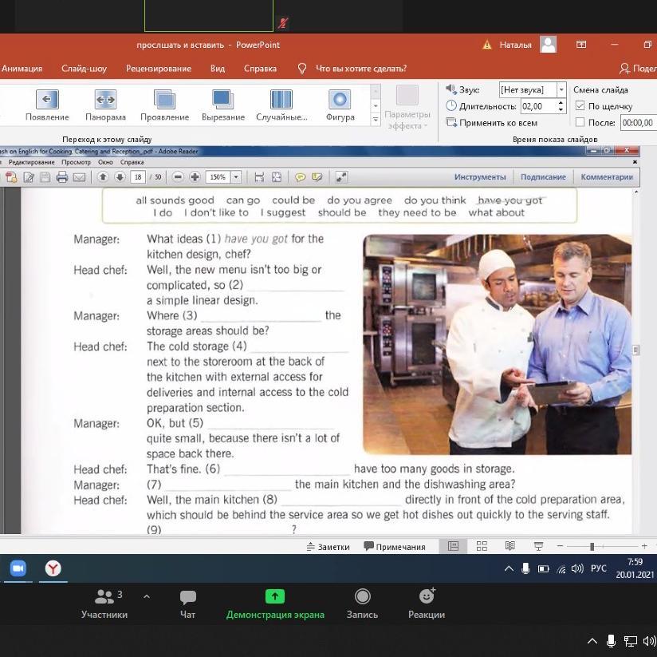Click the page number field in Reader
The width and height of the screenshot is (657, 657).
pyautogui.click(x=139, y=177)
